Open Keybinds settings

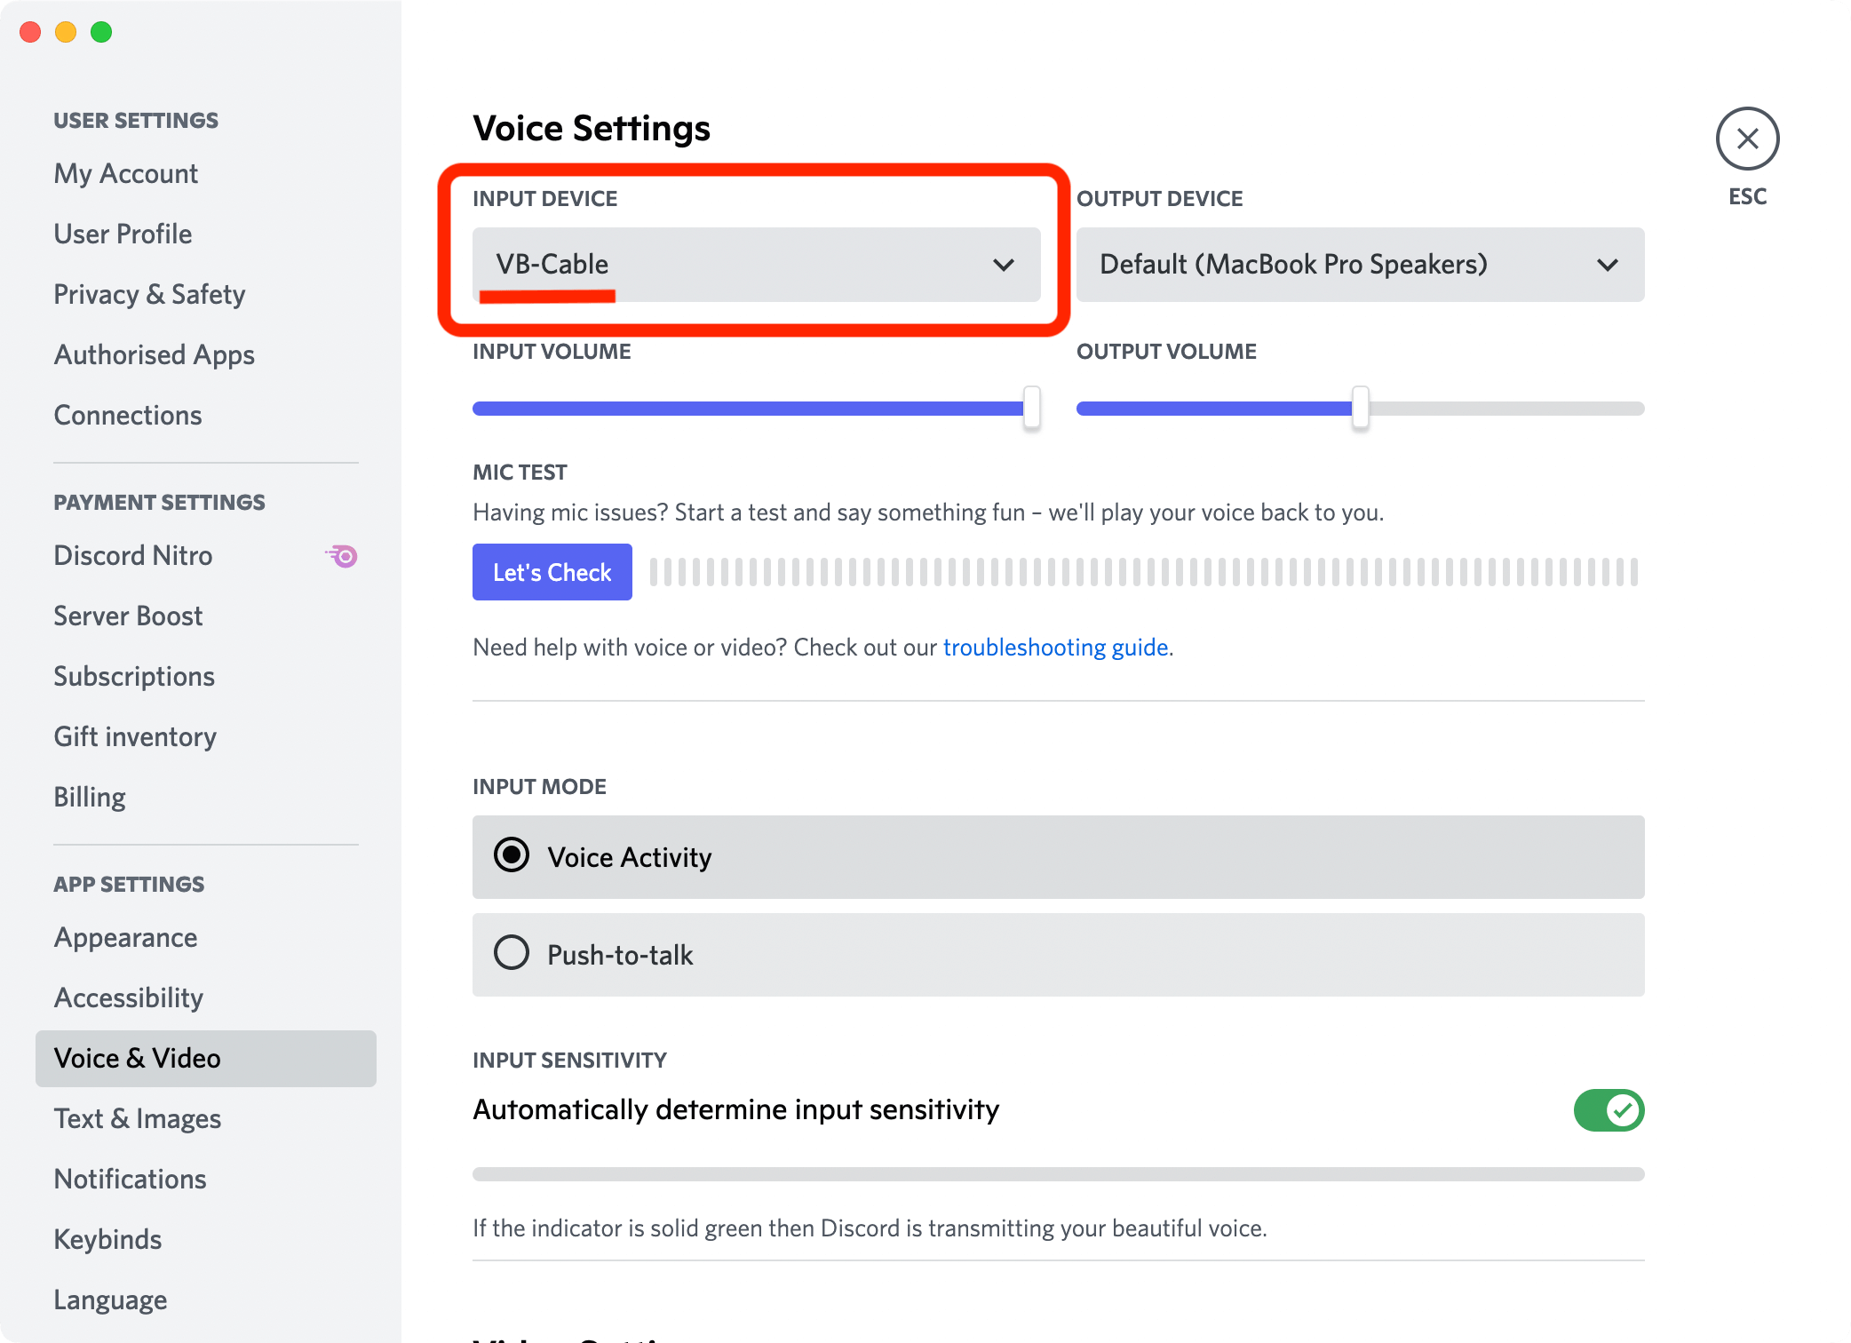click(x=107, y=1239)
